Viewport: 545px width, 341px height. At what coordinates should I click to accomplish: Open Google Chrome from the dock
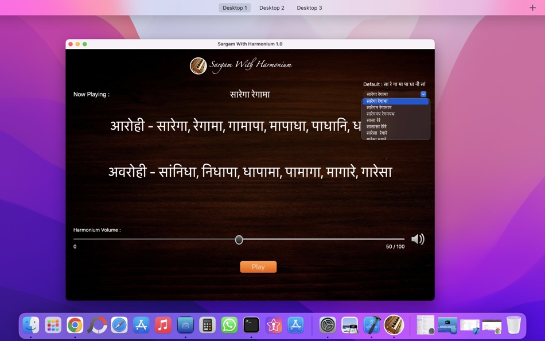pyautogui.click(x=74, y=325)
